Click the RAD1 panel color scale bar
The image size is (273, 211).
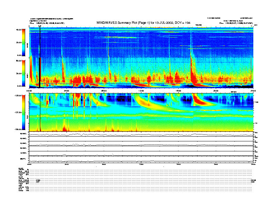[23, 73]
